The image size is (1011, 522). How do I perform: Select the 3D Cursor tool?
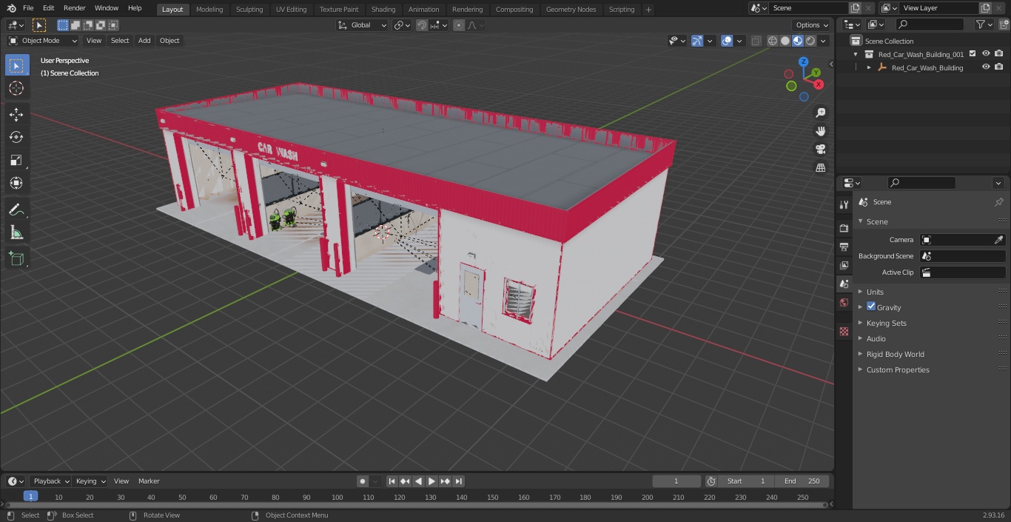pos(16,88)
